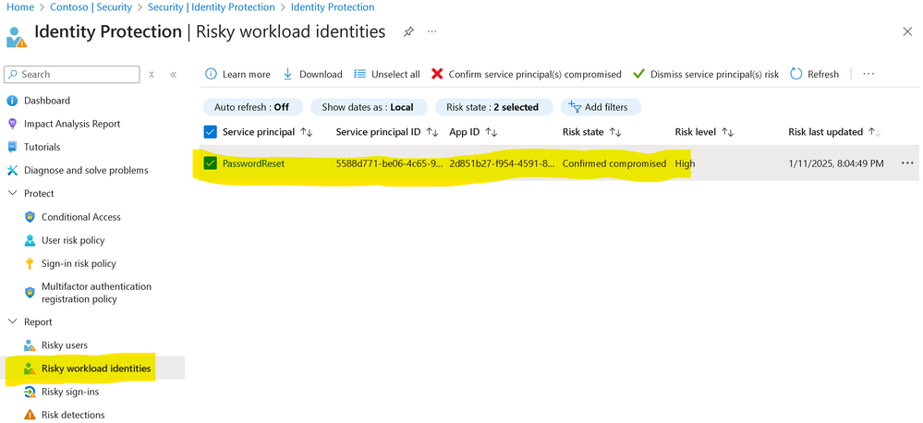Screen dimensions: 923x423
Task: Click App ID 2d851b27-f954-4591
Action: [502, 163]
